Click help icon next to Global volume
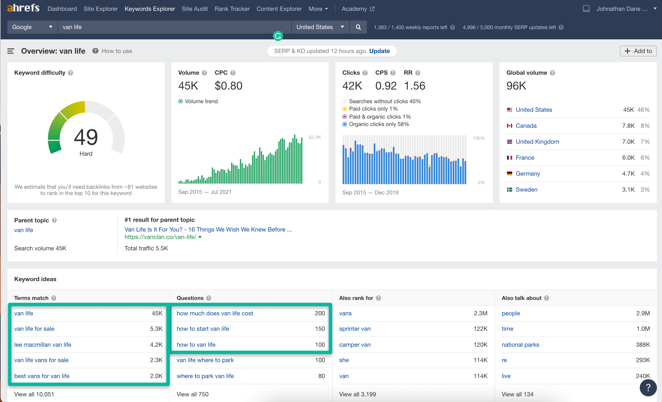Image resolution: width=662 pixels, height=402 pixels. point(552,73)
